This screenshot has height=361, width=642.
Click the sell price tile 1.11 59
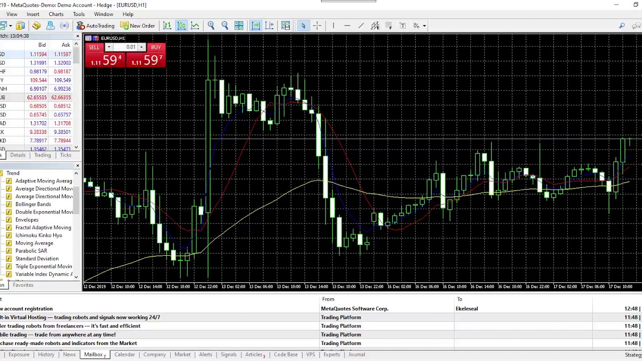pyautogui.click(x=105, y=60)
